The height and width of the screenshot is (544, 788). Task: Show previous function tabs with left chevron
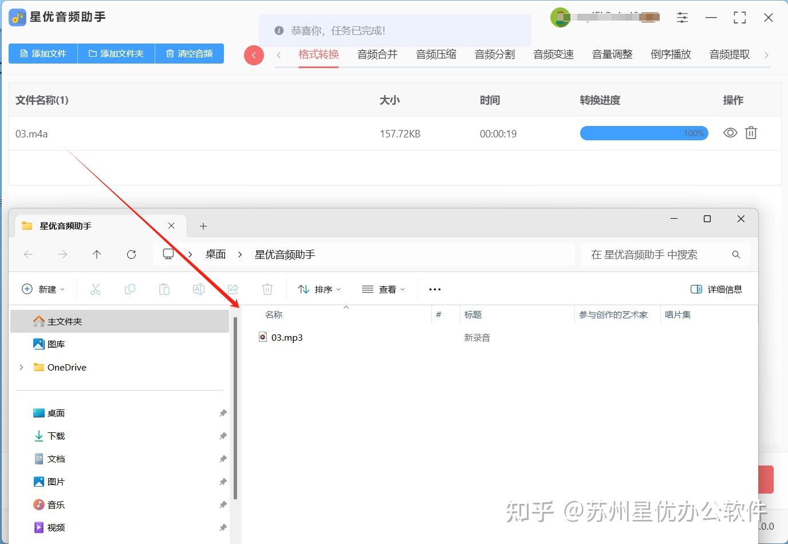(x=279, y=55)
